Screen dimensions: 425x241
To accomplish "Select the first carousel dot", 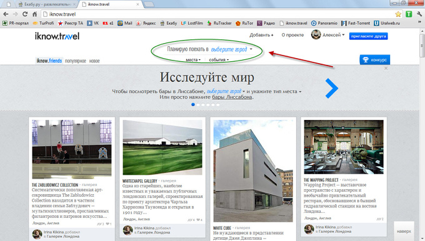I will [193, 104].
